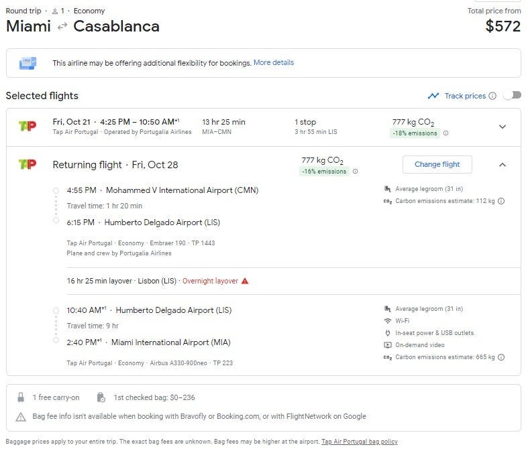Click the bag fee warning triangle icon
Image resolution: width=526 pixels, height=449 pixels.
[21, 416]
